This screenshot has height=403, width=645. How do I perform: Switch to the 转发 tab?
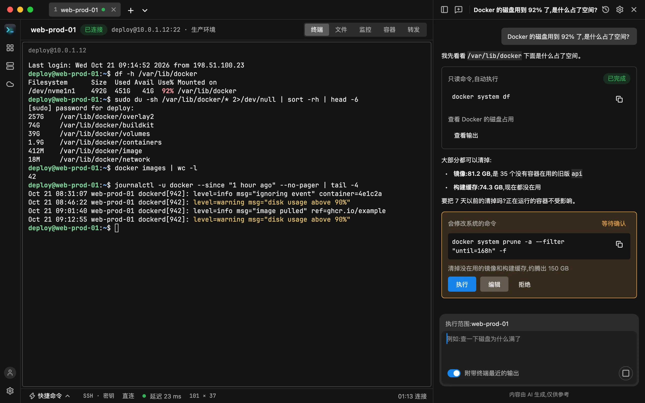point(413,29)
